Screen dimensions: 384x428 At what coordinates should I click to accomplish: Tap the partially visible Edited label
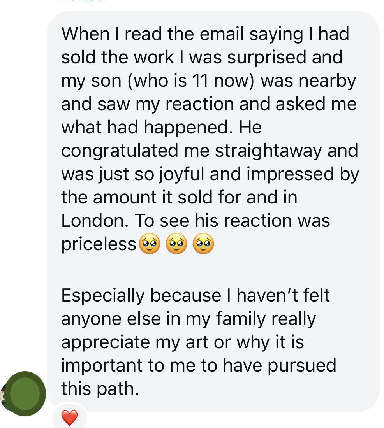(83, 1)
